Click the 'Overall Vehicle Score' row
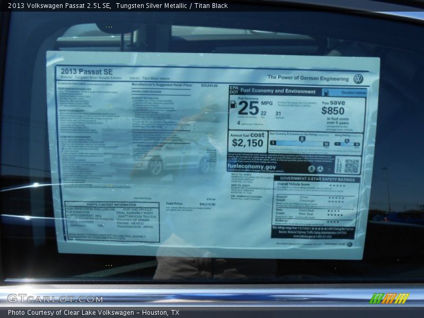Viewport: 424px width, 318px height. (312, 185)
